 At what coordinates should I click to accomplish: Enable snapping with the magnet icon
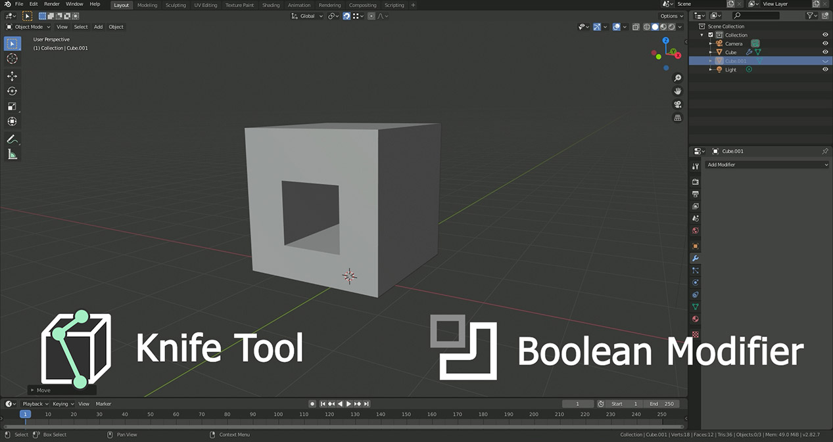(x=346, y=16)
